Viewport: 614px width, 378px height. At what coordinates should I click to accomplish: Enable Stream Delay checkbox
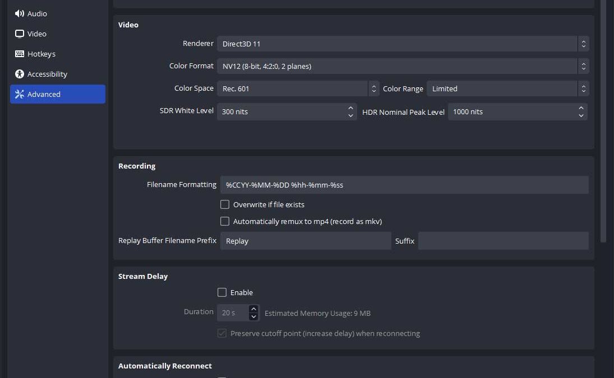coord(222,292)
